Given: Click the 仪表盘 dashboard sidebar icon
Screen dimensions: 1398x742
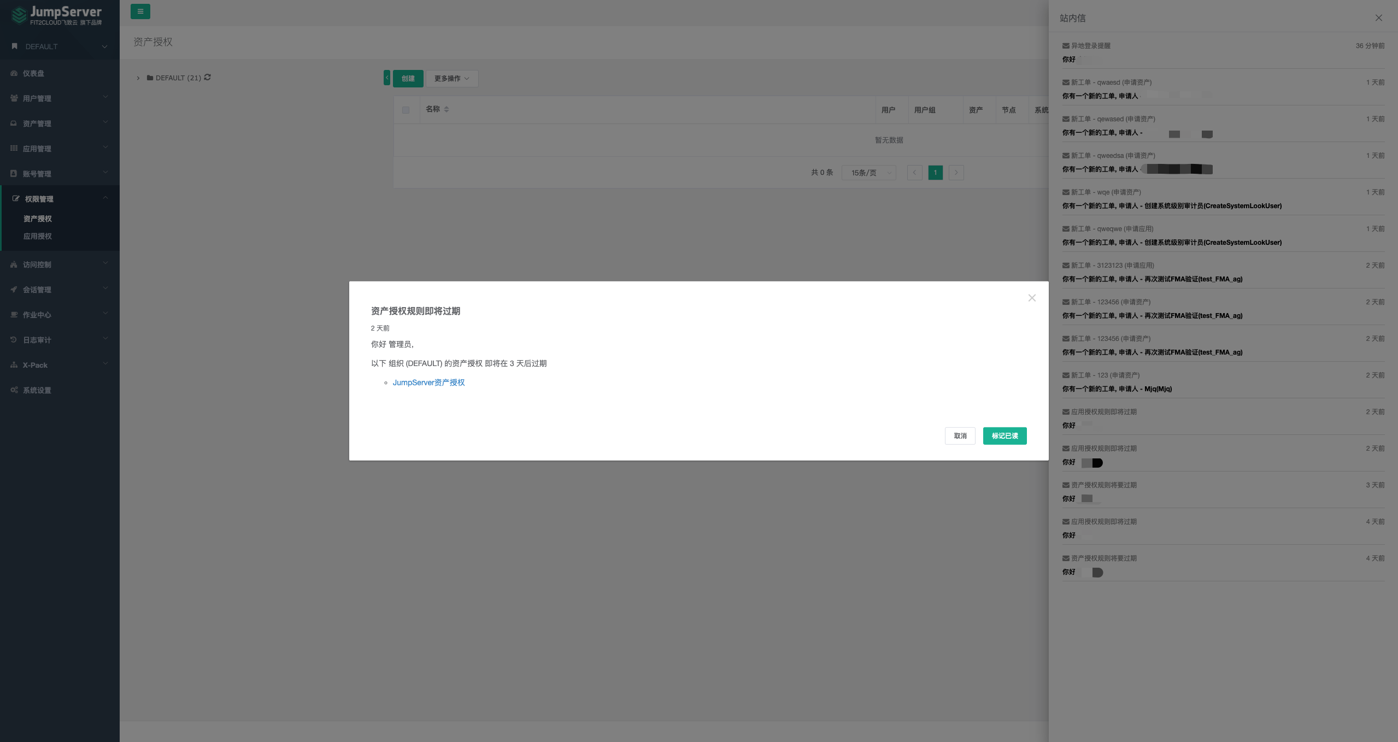Looking at the screenshot, I should pos(14,73).
